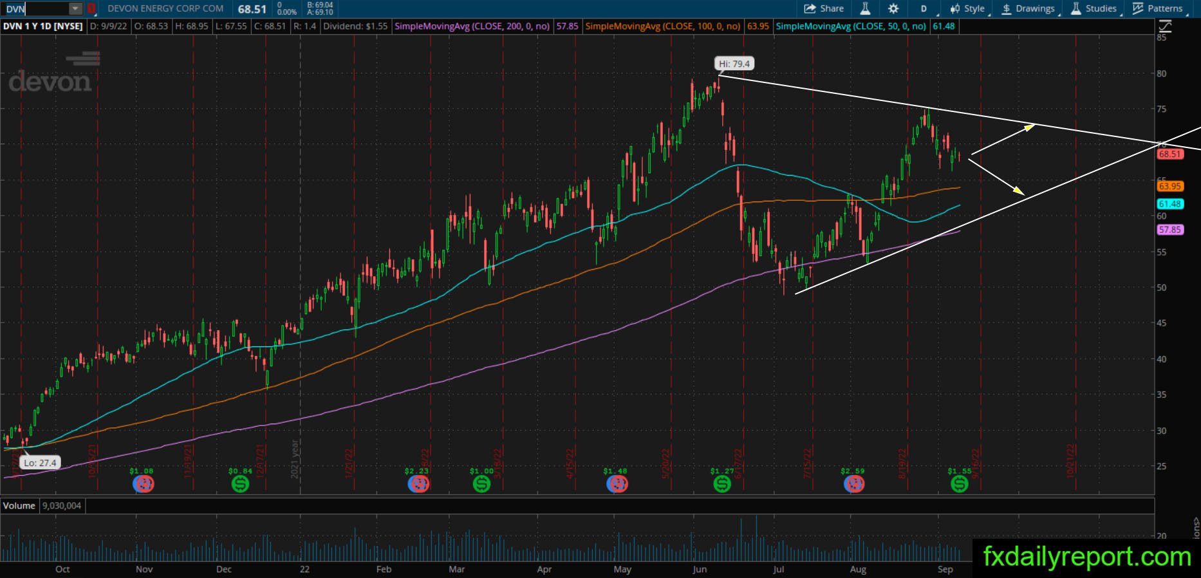The image size is (1201, 578).
Task: Click the Patterns chart icon
Action: click(1138, 8)
